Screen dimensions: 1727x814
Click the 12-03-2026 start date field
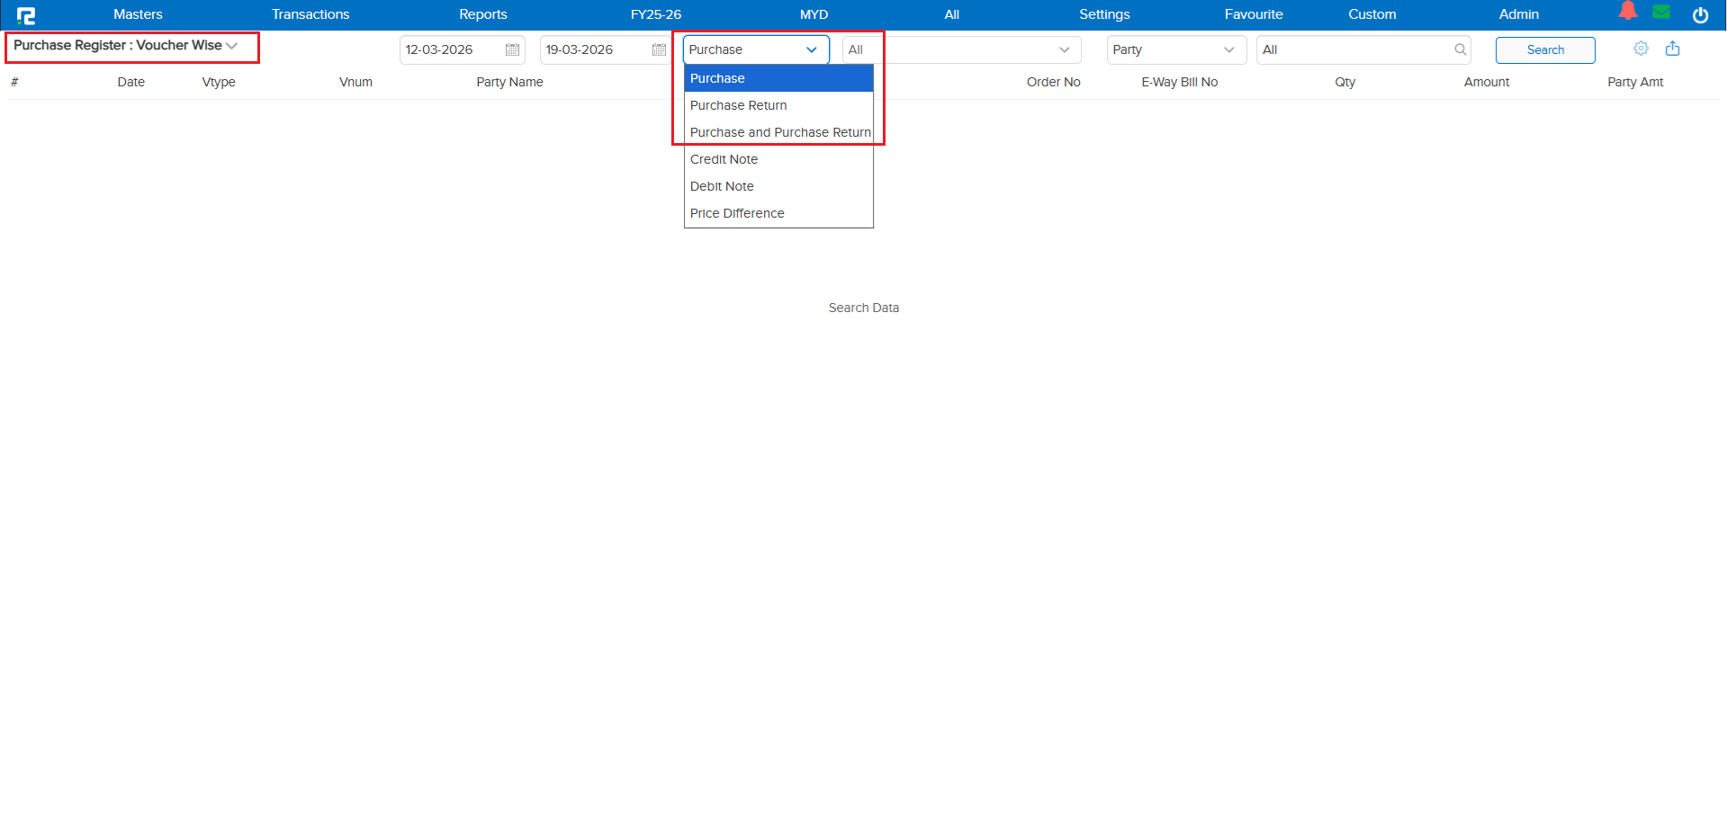(x=450, y=50)
